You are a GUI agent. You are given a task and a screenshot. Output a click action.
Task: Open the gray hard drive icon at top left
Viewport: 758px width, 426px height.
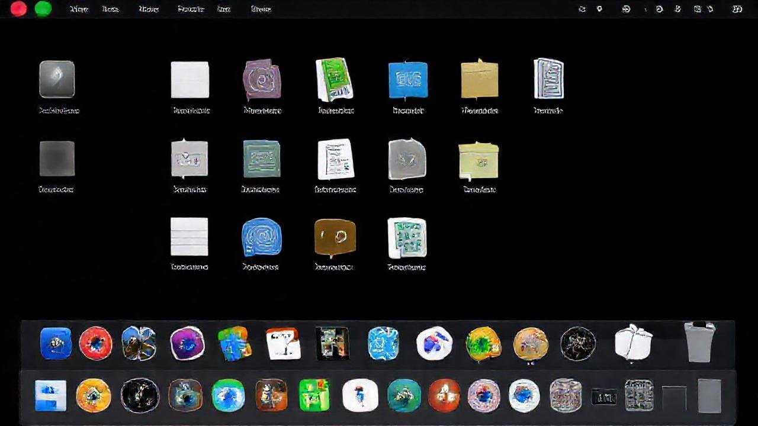[x=56, y=79]
